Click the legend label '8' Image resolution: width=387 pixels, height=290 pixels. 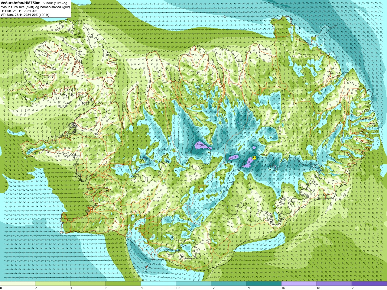[x=141, y=288]
